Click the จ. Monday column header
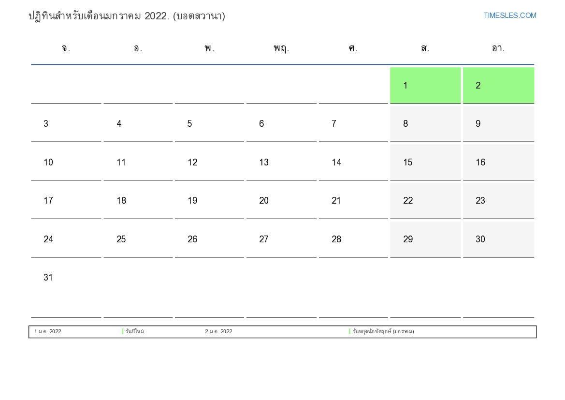Viewport: 565px width, 400px height. coord(66,48)
